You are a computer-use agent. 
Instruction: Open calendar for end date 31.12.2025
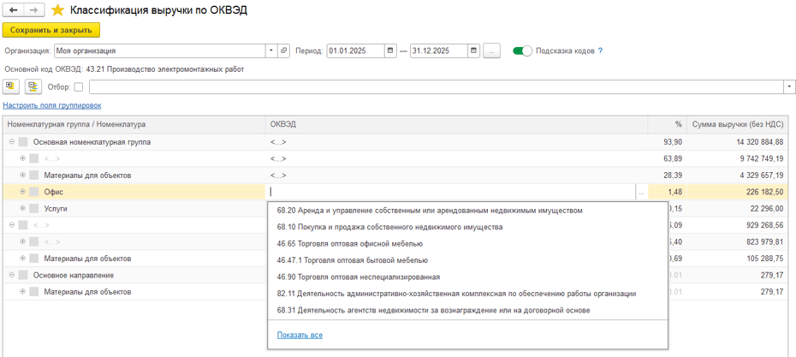click(474, 51)
